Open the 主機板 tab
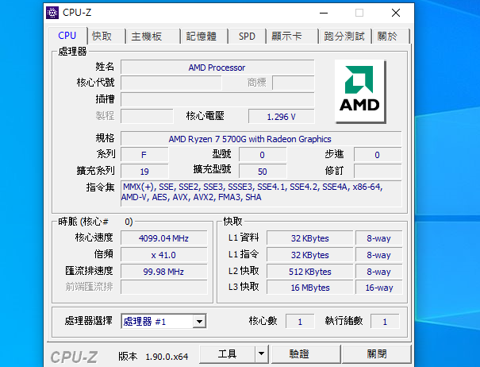This screenshot has height=367, width=480. [152, 37]
